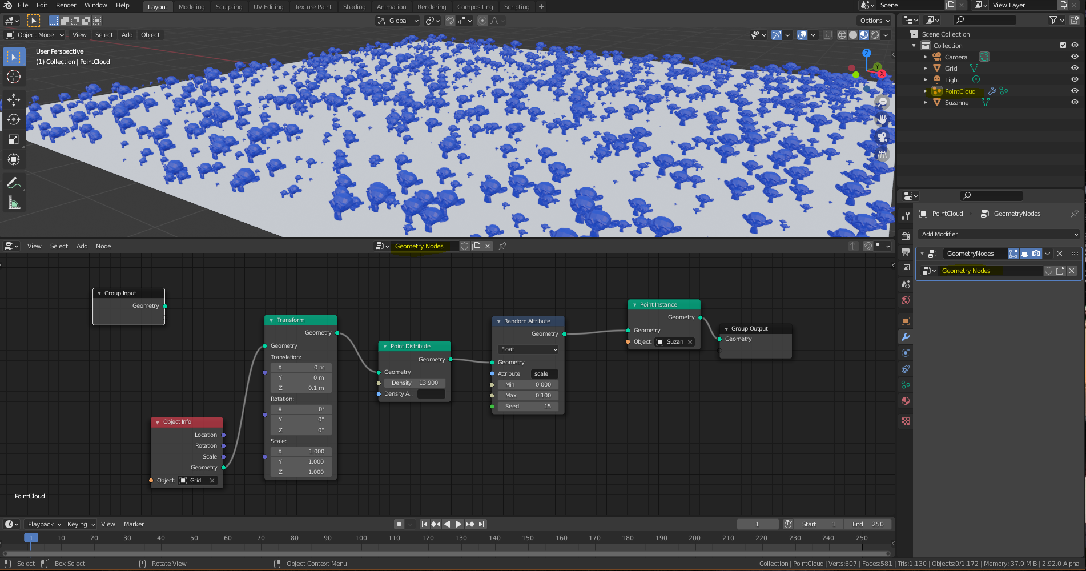1086x571 pixels.
Task: Click the viewport Options button
Action: coord(875,21)
